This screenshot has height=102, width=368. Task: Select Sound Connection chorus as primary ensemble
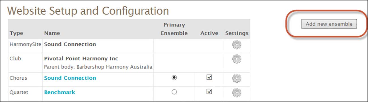pyautogui.click(x=174, y=78)
